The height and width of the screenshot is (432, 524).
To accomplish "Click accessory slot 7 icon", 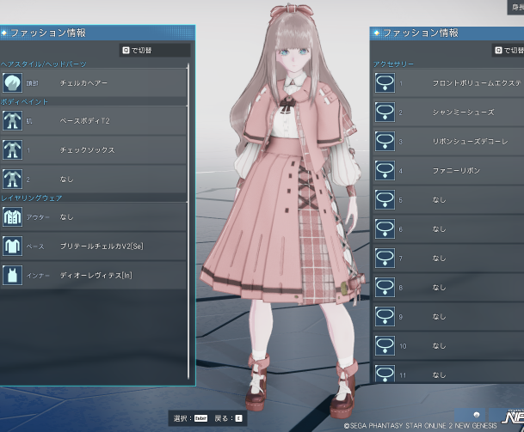I will (x=385, y=258).
